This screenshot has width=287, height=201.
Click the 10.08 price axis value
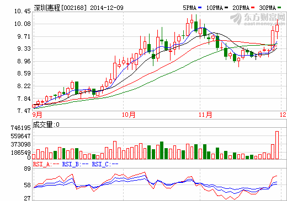pos(23,24)
